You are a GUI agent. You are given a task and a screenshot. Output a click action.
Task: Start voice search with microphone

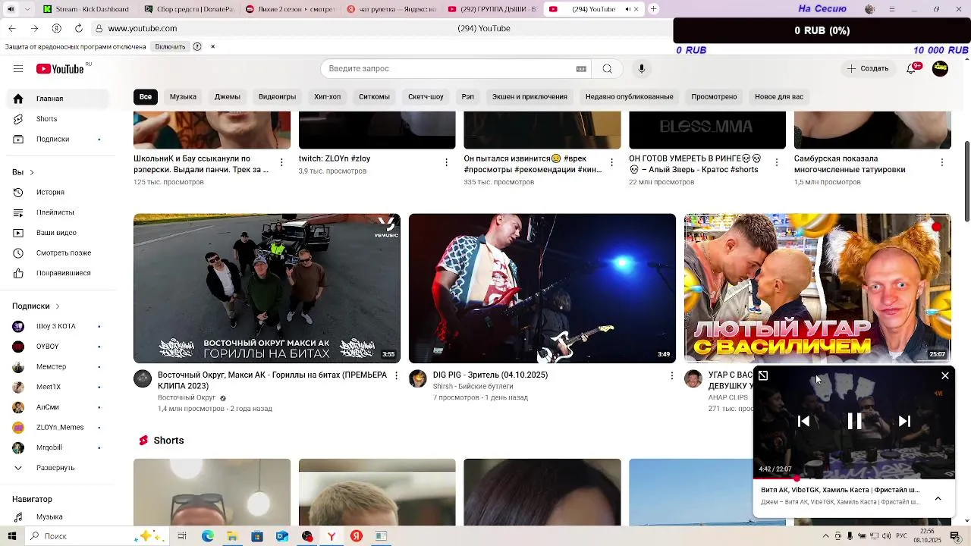642,69
